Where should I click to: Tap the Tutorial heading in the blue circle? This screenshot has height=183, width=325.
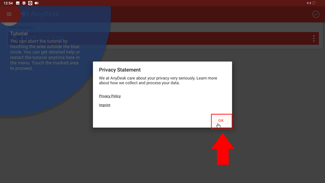coord(19,34)
